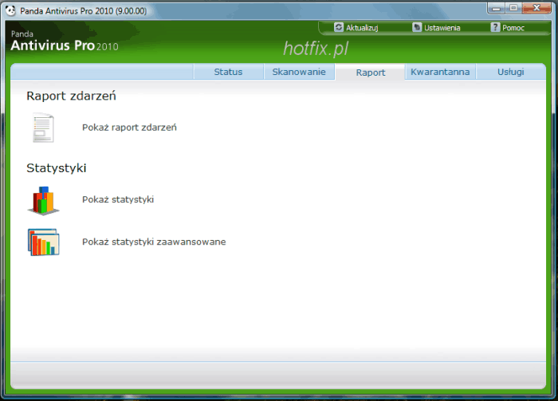This screenshot has height=401, width=558.
Task: Select the Raport tab
Action: pyautogui.click(x=371, y=72)
